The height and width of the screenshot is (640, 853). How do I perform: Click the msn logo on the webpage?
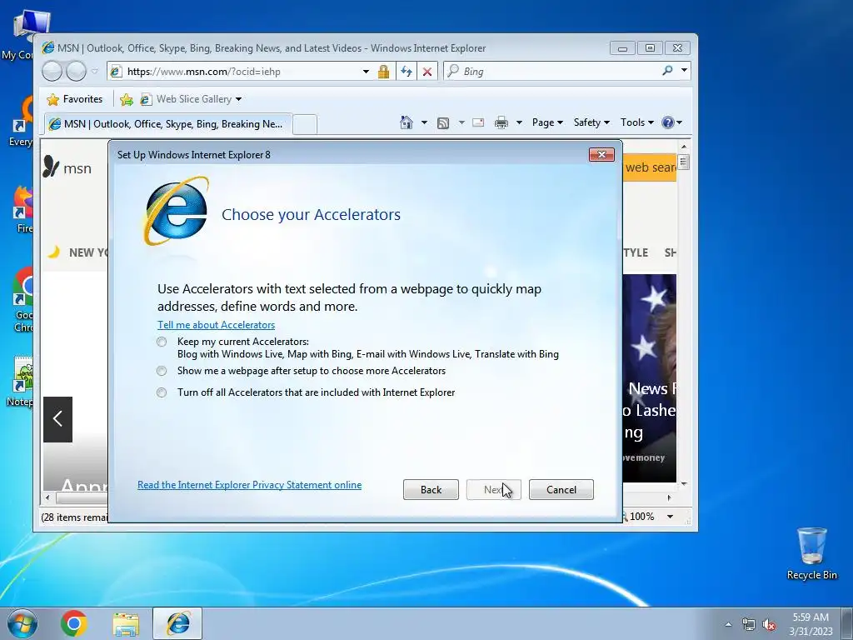(67, 167)
